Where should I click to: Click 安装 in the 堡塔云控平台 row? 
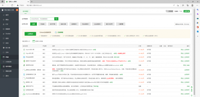(188, 86)
